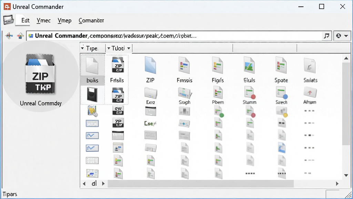Select the bulits file icon
Image resolution: width=353 pixels, height=199 pixels.
coord(92,66)
